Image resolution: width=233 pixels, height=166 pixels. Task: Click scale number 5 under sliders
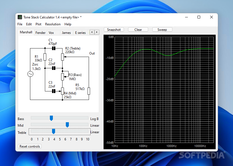point(60,139)
